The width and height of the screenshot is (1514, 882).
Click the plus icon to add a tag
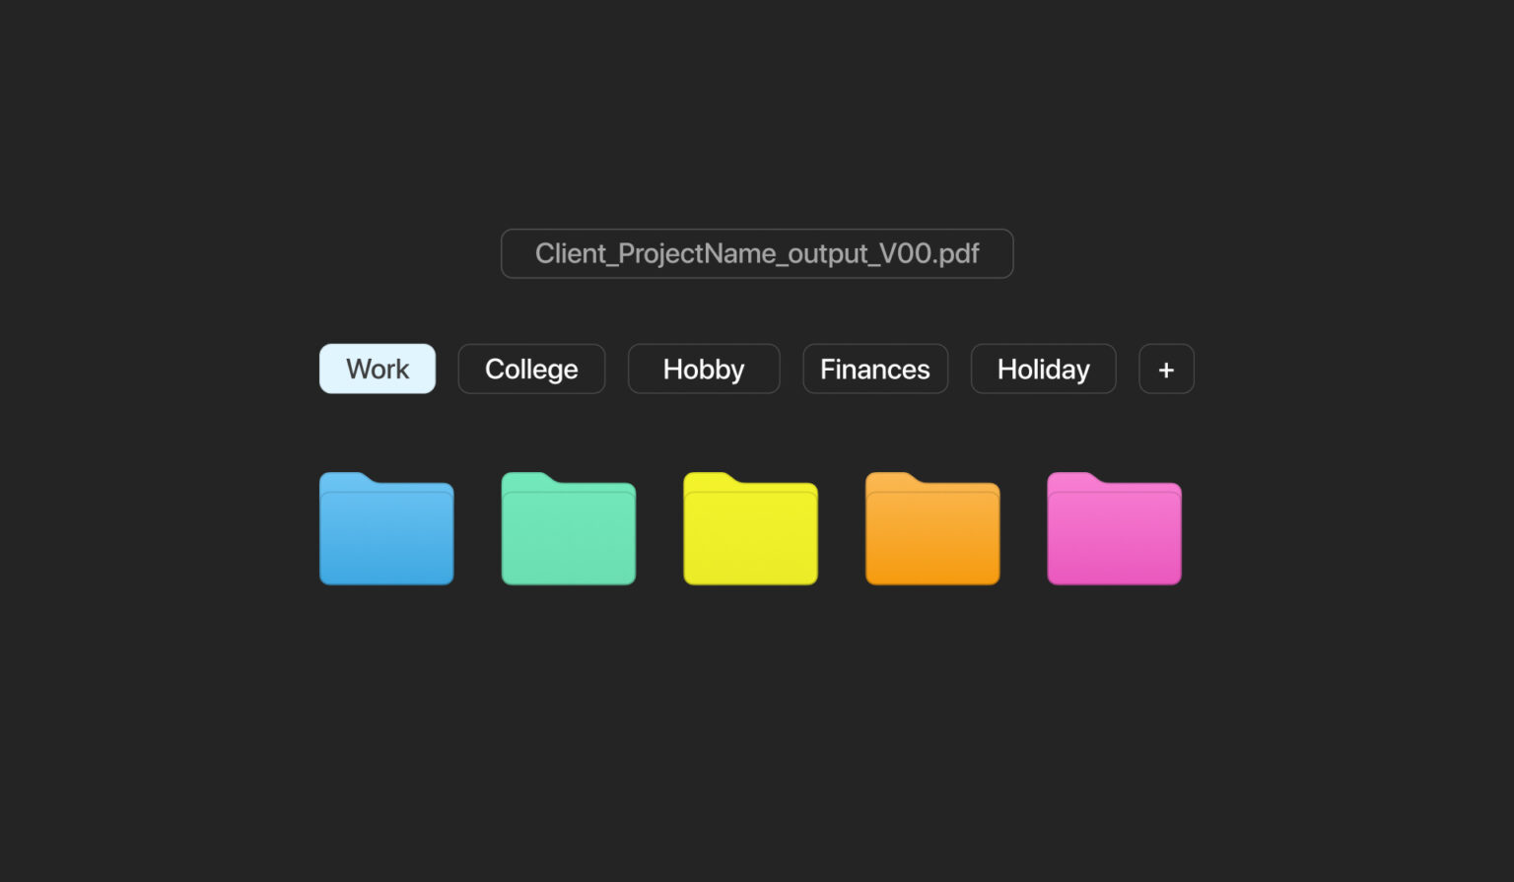point(1166,370)
